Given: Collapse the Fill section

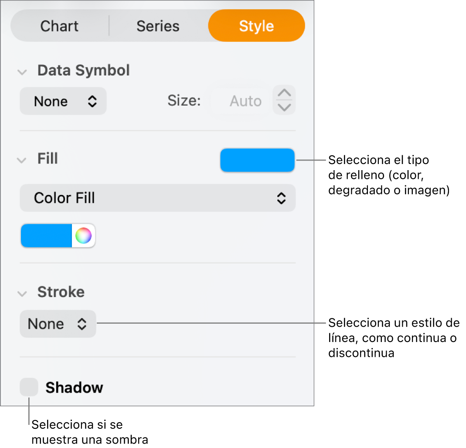Looking at the screenshot, I should coord(21,160).
